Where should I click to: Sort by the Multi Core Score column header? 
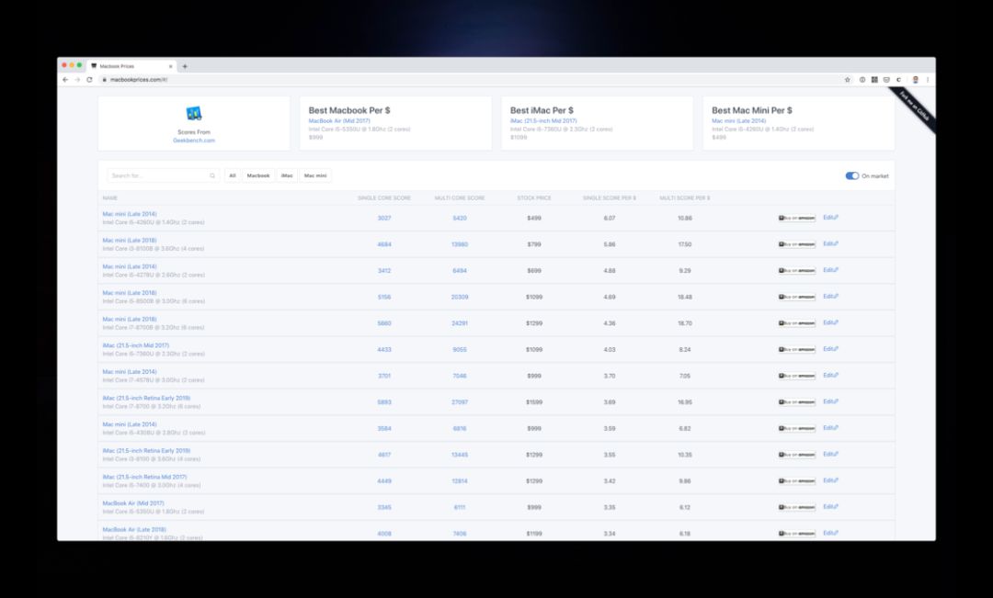pos(460,198)
